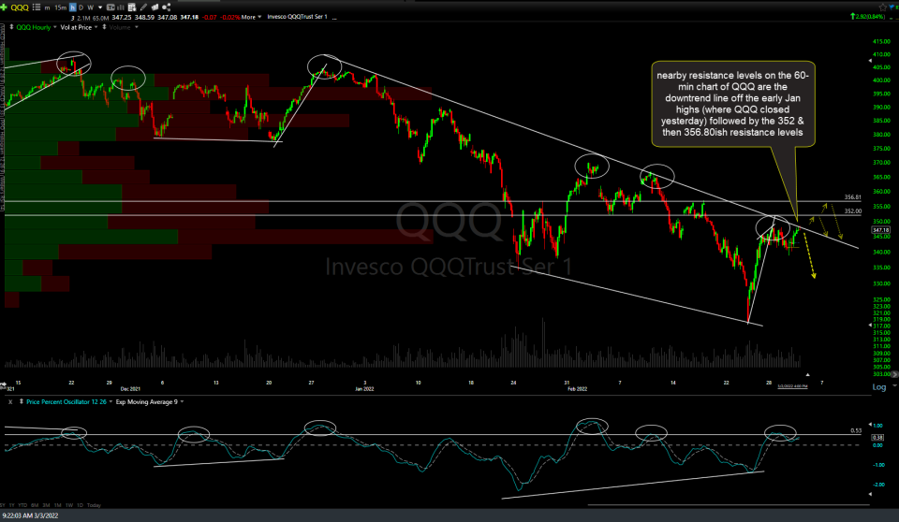Click the small left arrow near 410.00 price
Image resolution: width=899 pixels, height=522 pixels.
tap(870, 60)
